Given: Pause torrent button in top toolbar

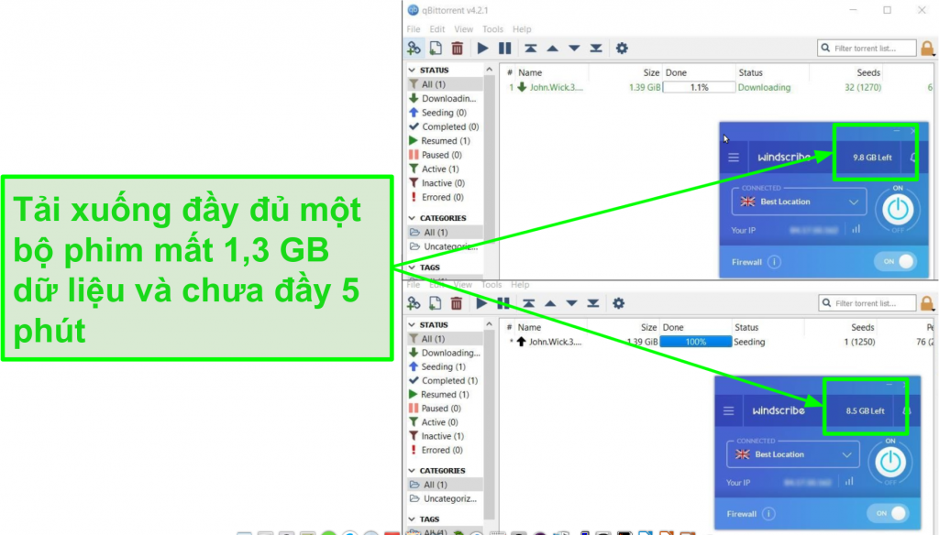Looking at the screenshot, I should click(x=505, y=49).
